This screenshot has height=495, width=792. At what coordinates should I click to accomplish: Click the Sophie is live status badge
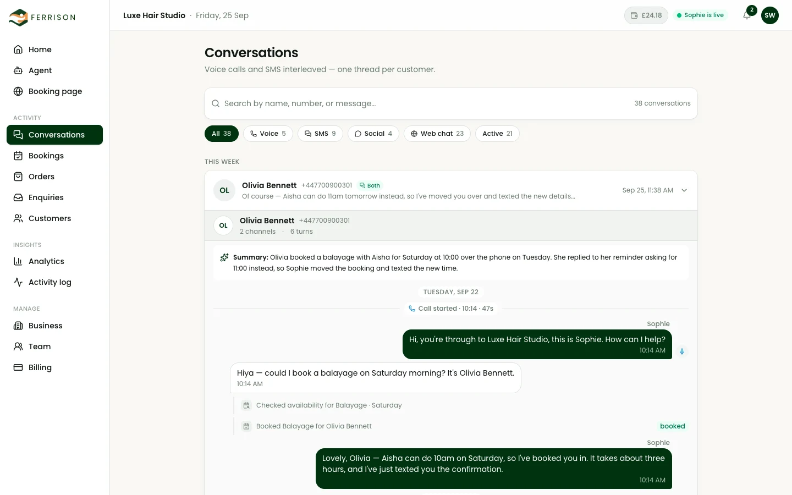[x=700, y=15]
